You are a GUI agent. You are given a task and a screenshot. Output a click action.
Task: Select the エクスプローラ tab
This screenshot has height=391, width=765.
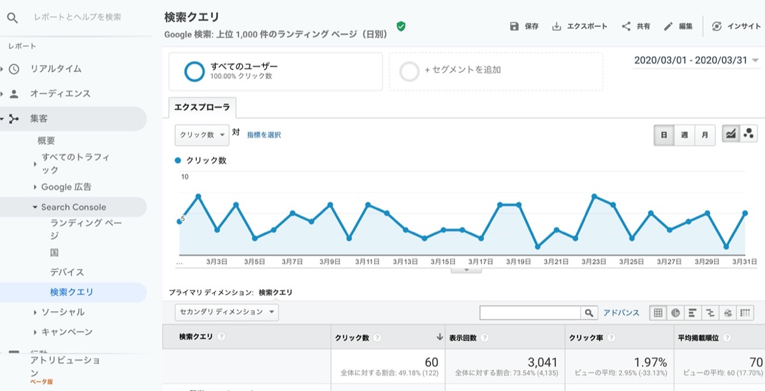(203, 108)
